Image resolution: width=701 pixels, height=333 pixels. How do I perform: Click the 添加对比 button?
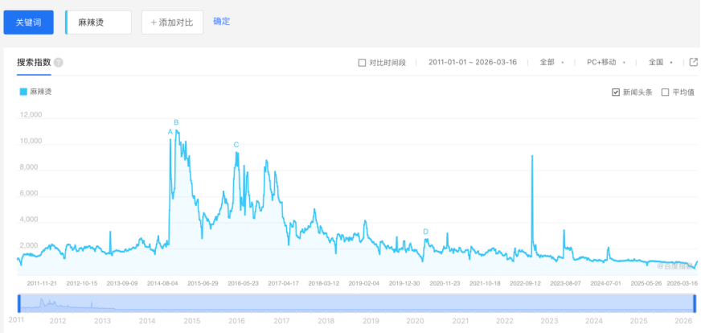pyautogui.click(x=172, y=23)
